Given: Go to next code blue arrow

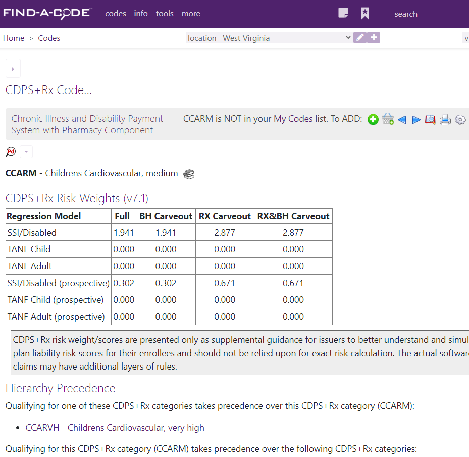Looking at the screenshot, I should pos(416,120).
